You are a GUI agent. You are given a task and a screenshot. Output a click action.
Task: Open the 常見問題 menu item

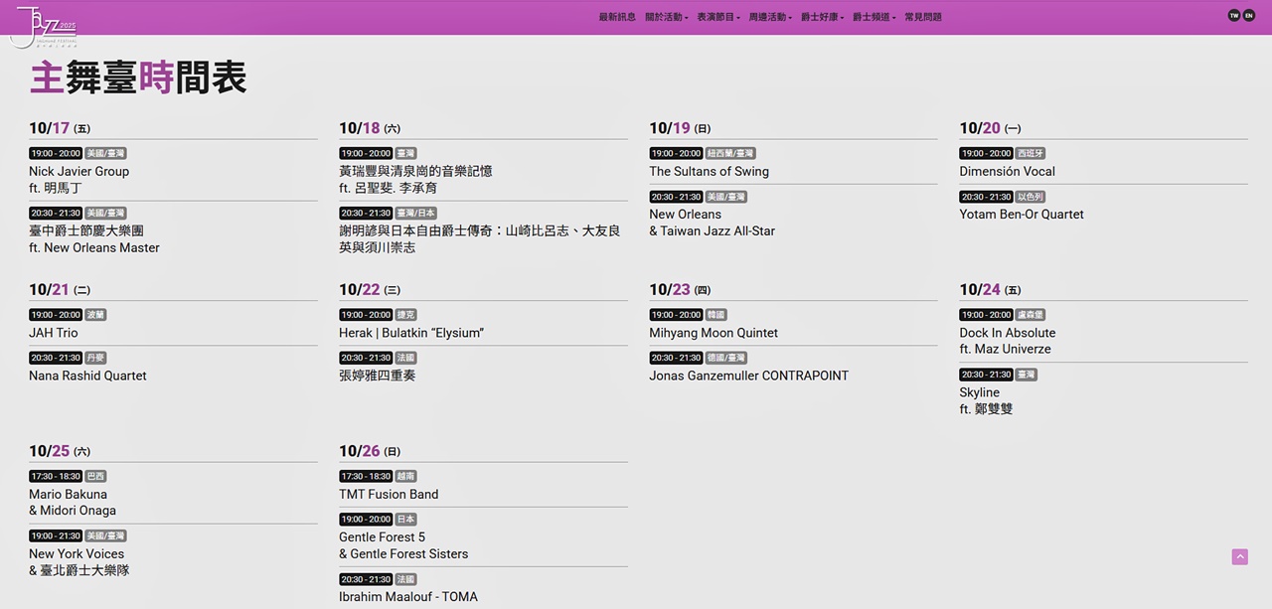pyautogui.click(x=922, y=17)
